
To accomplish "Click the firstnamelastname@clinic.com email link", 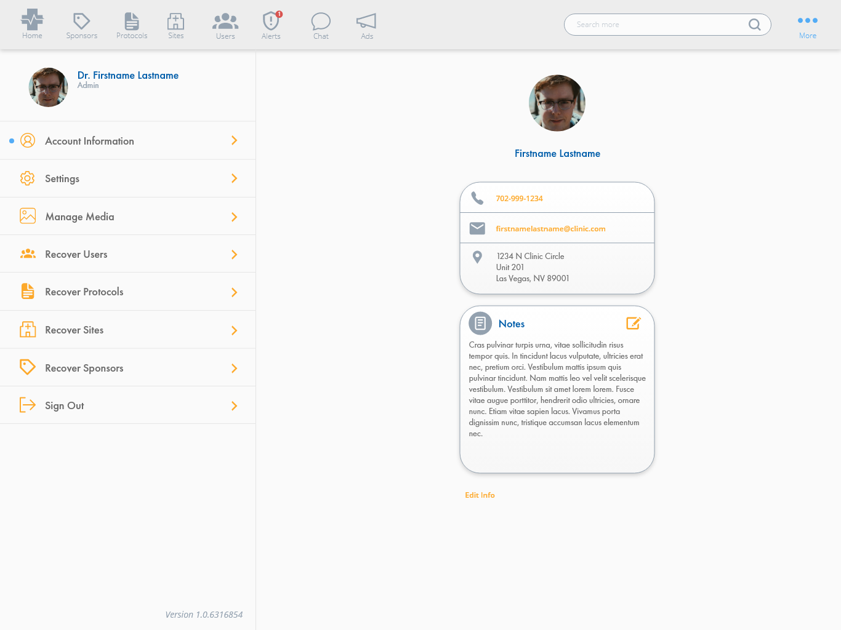I will click(550, 229).
